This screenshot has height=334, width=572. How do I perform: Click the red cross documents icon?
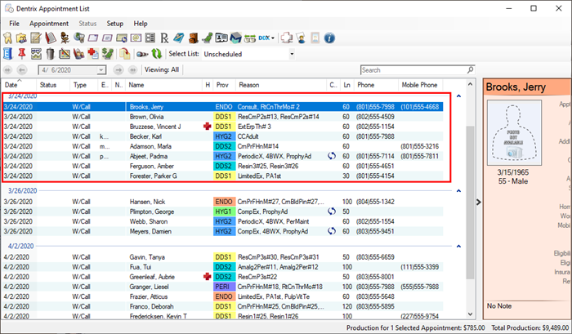[93, 54]
